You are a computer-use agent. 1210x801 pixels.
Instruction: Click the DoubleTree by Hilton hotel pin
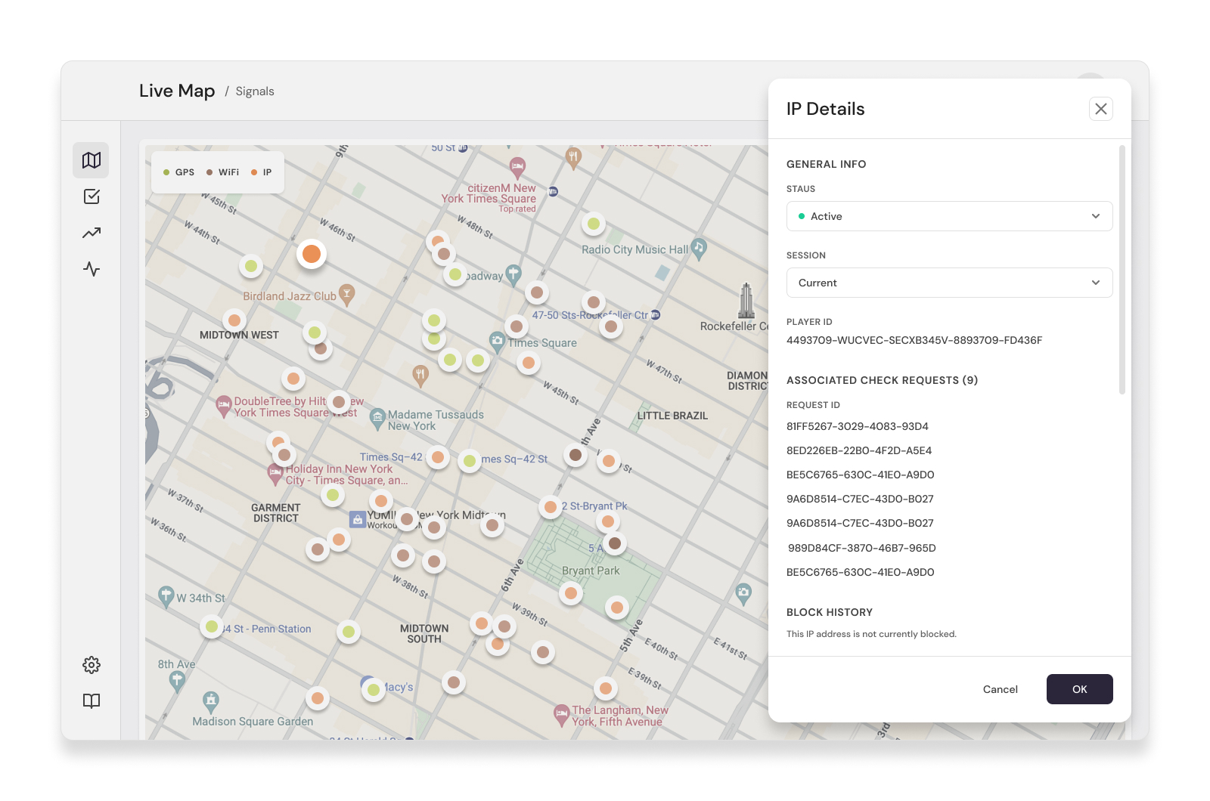224,406
